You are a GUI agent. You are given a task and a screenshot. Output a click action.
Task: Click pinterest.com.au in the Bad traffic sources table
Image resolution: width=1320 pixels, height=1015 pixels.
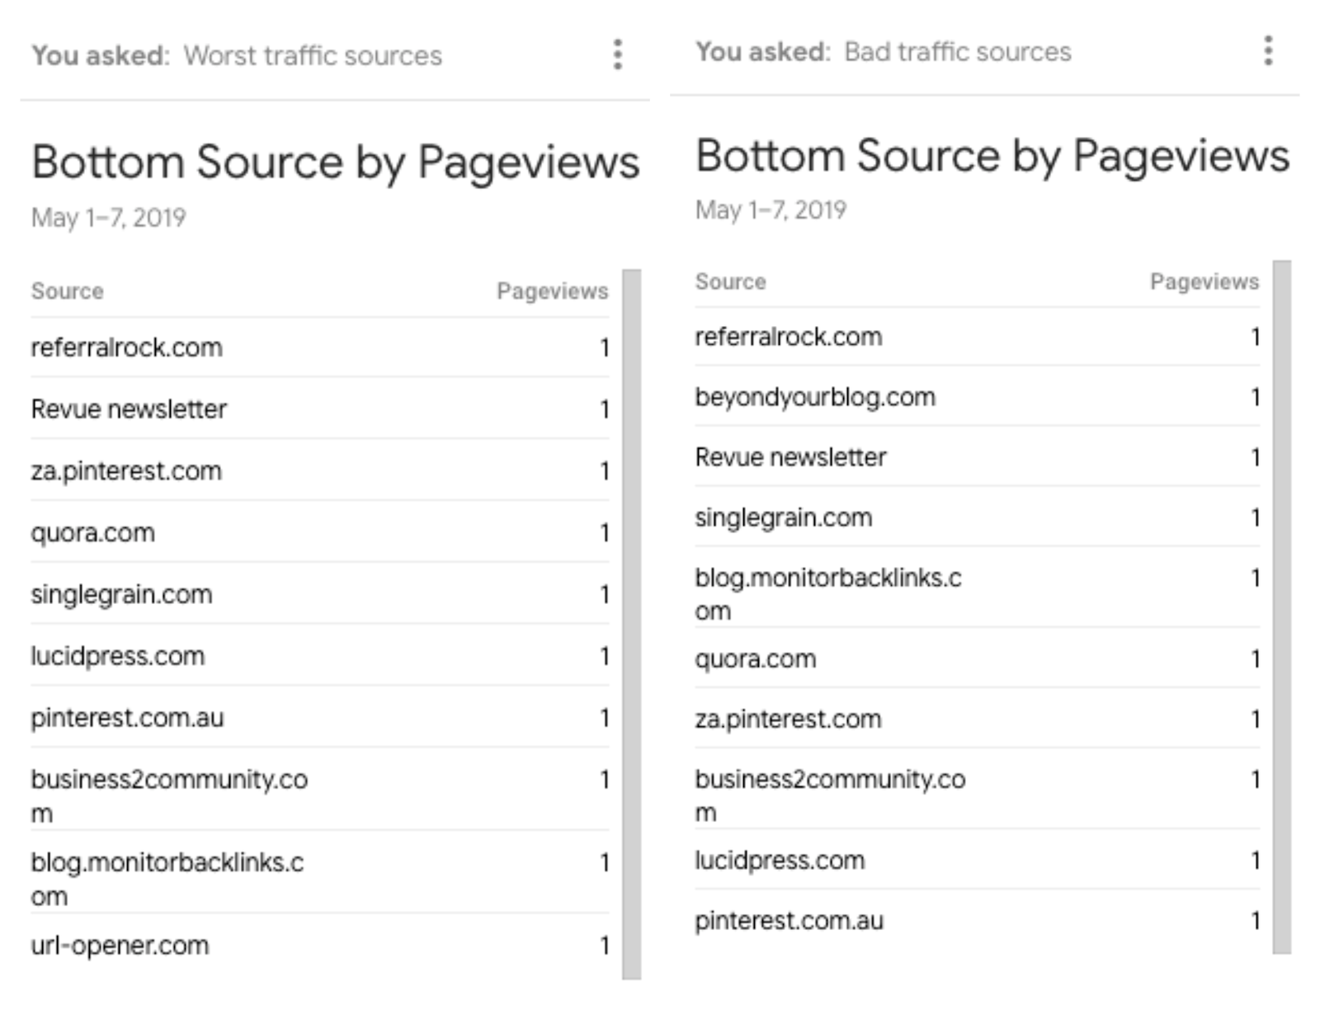[x=790, y=921]
